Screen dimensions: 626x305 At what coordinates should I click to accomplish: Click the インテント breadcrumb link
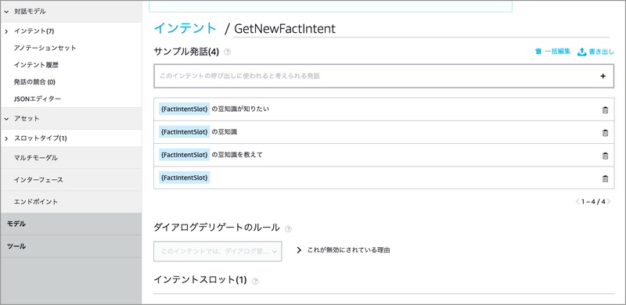pyautogui.click(x=185, y=28)
